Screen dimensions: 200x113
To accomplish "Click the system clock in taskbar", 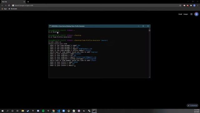I will point(197,111).
